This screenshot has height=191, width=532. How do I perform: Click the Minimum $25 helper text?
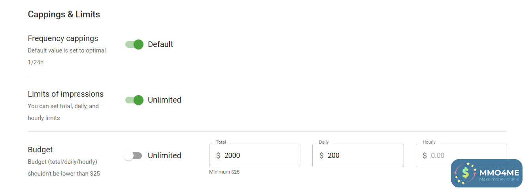[x=224, y=172]
